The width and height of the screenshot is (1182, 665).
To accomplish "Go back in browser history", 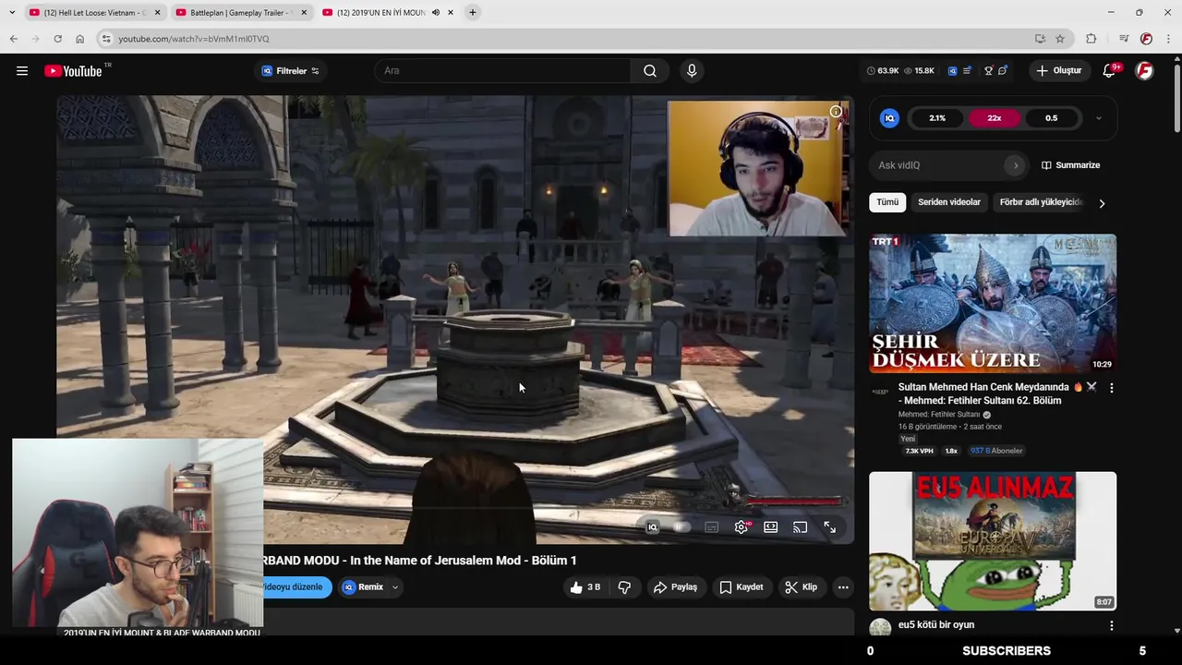I will click(14, 39).
